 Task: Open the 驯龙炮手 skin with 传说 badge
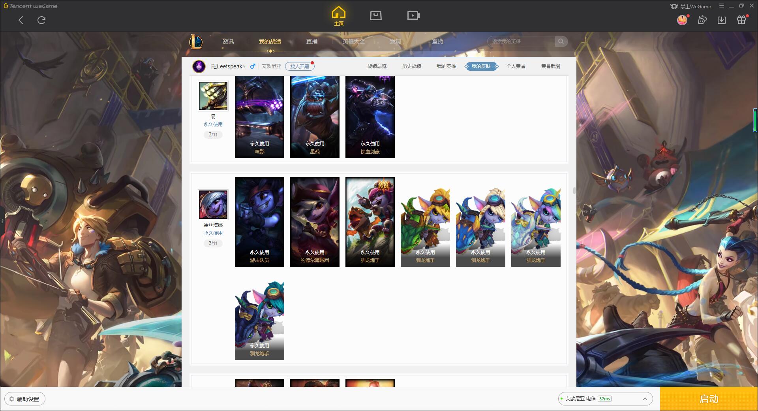tap(370, 222)
